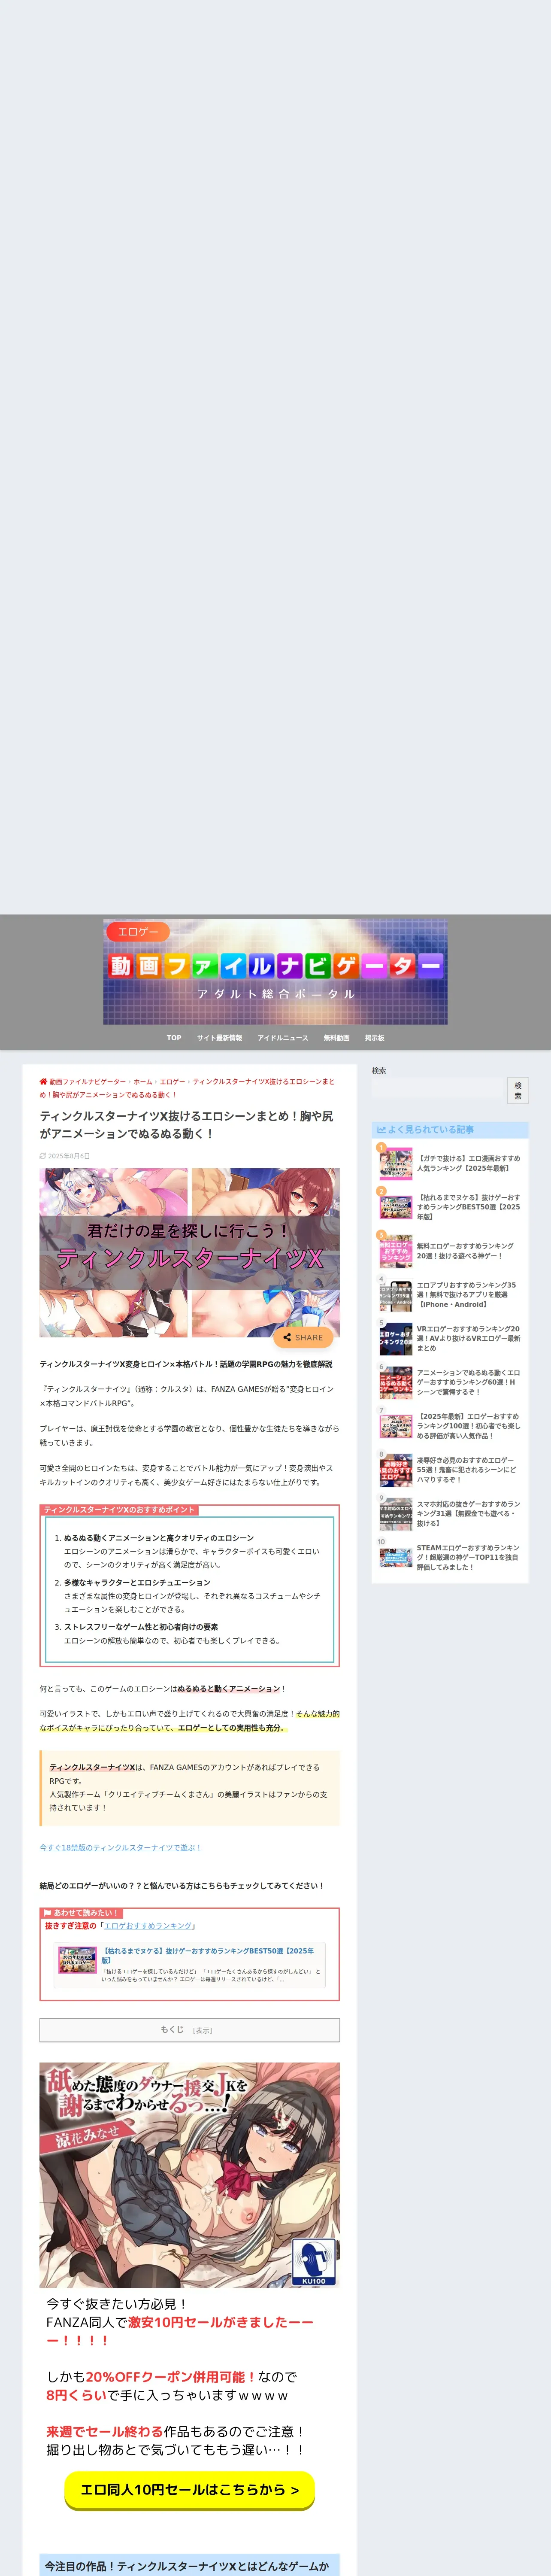Click the SHARE button on the article image
This screenshot has height=2576, width=551.
coord(303,1337)
